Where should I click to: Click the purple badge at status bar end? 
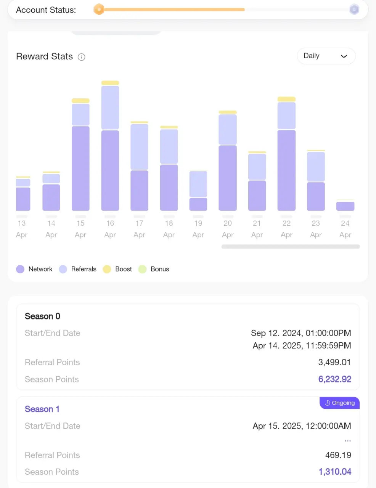pos(354,9)
